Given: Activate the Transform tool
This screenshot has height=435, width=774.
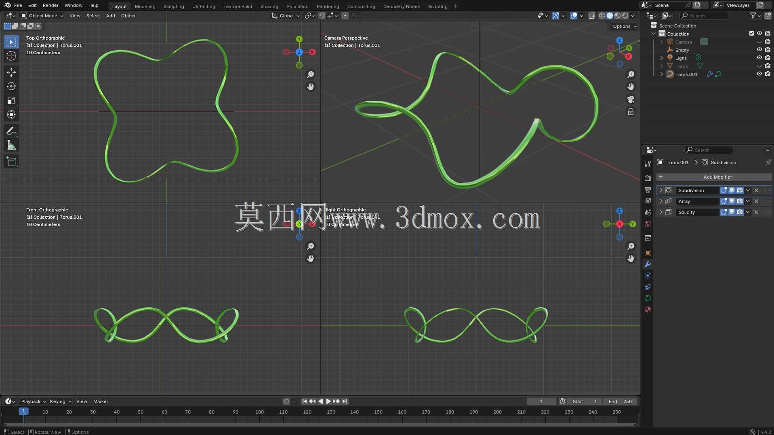Looking at the screenshot, I should [x=11, y=115].
